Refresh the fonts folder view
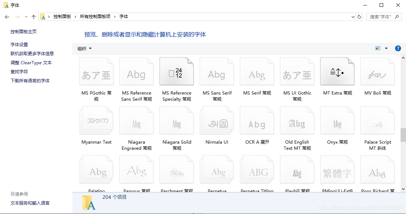The width and height of the screenshot is (406, 214). pyautogui.click(x=359, y=17)
